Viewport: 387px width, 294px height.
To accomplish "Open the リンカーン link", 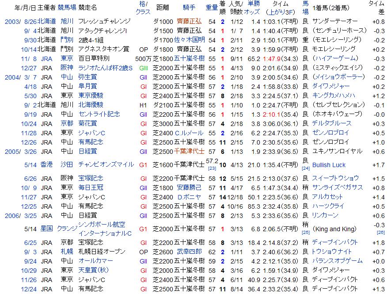I will [x=325, y=215].
